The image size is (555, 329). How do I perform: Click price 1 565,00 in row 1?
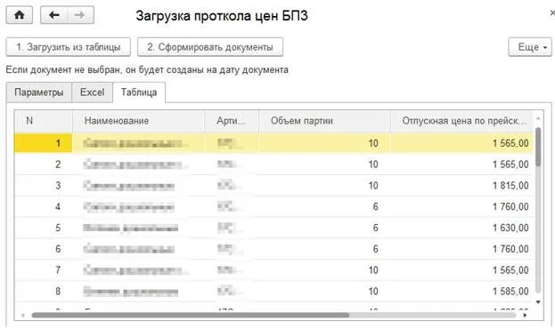[x=510, y=143]
